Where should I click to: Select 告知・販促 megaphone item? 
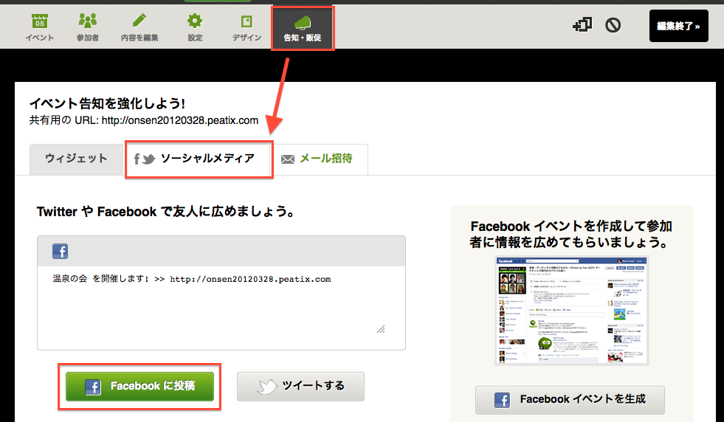click(303, 28)
